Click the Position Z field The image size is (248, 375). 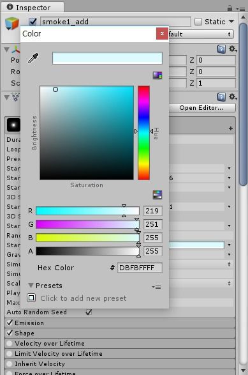pyautogui.click(x=216, y=60)
